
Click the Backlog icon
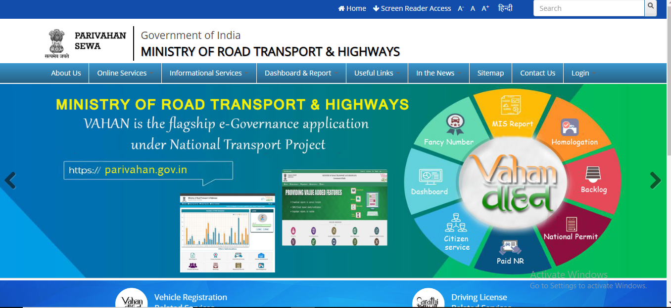pos(593,174)
